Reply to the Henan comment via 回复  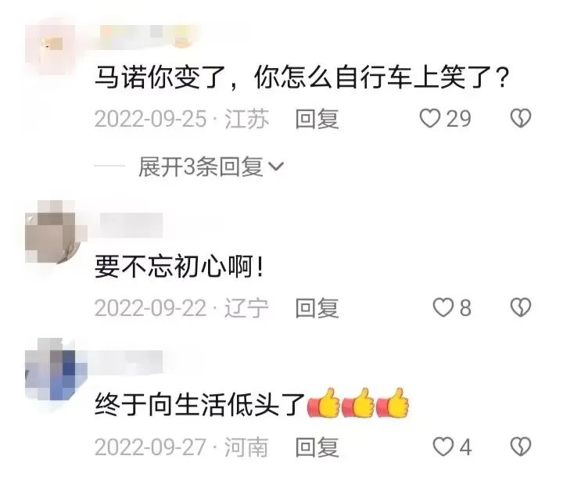pyautogui.click(x=317, y=447)
